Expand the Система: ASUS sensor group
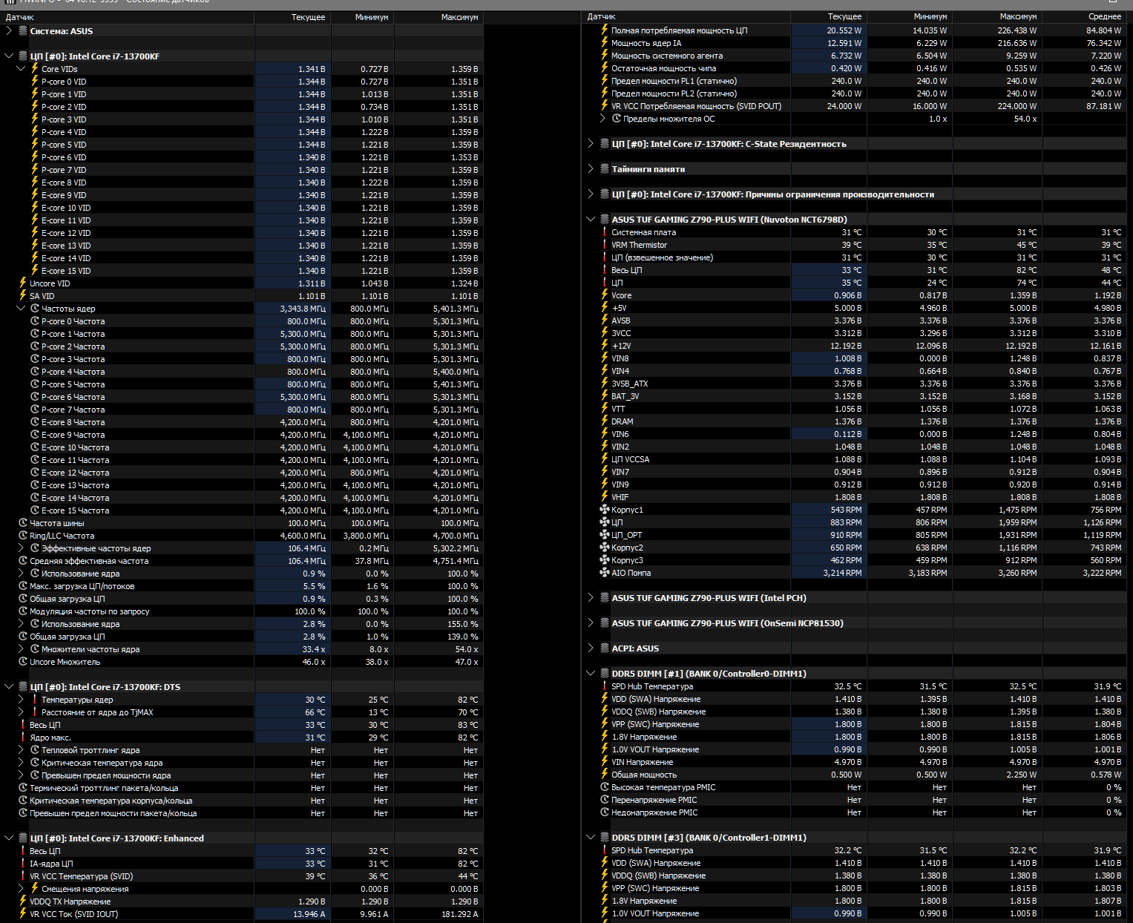The width and height of the screenshot is (1133, 923). [x=9, y=31]
